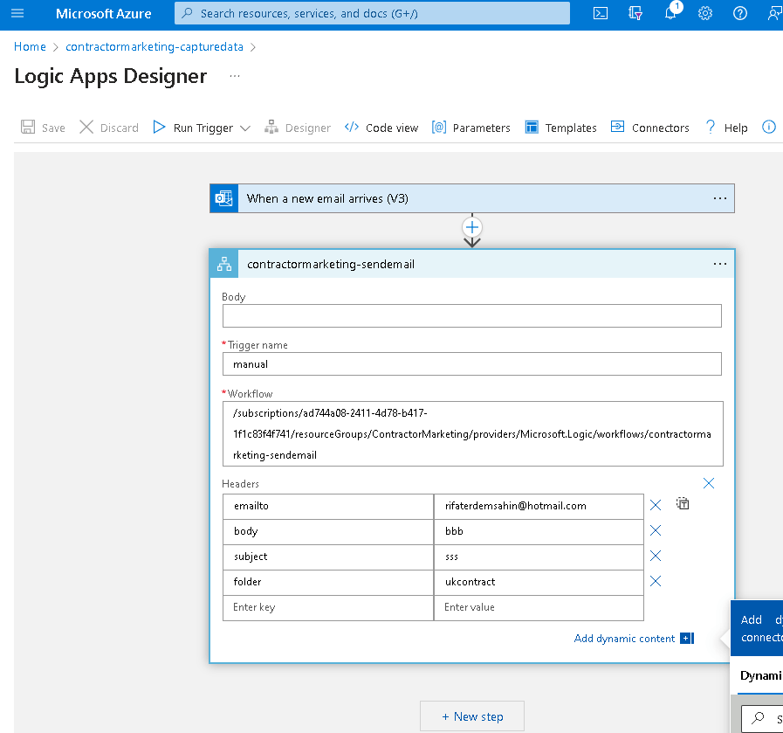783x733 pixels.
Task: Open Cloud Shell from the top bar
Action: point(601,13)
